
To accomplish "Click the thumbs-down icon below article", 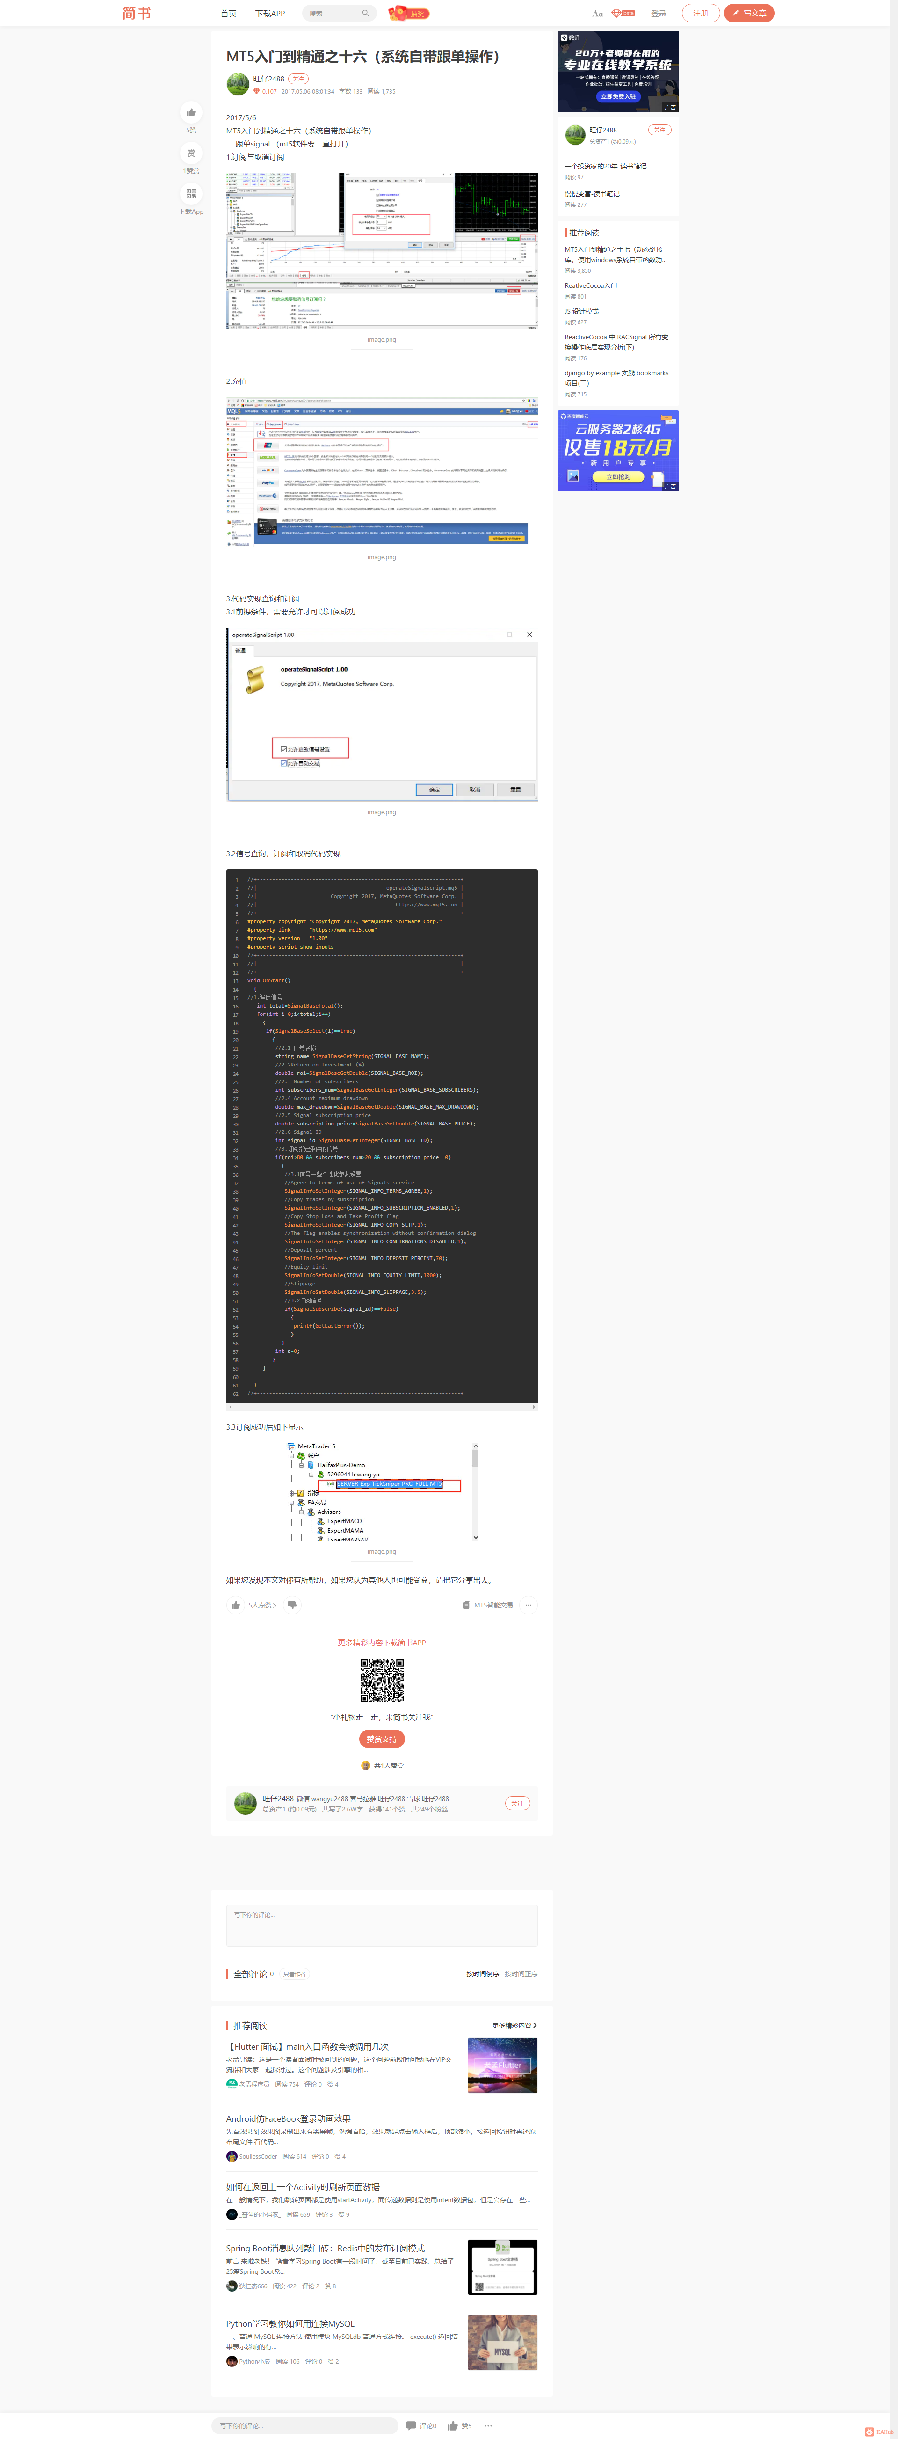I will [292, 1605].
